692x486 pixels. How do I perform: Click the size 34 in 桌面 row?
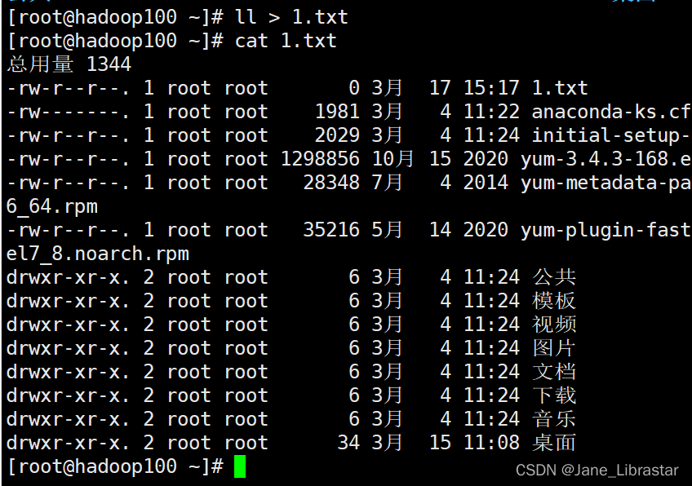click(x=348, y=443)
